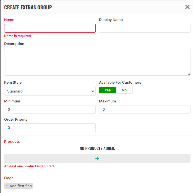
Task: Click the Order Priority label
Action: pyautogui.click(x=16, y=120)
